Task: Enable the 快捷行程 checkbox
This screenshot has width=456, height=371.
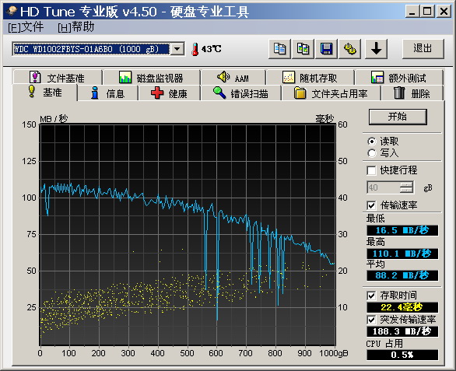Action: pos(371,170)
